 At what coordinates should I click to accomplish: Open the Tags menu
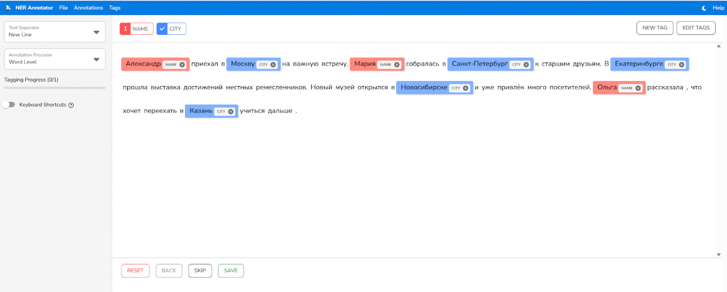click(x=115, y=7)
